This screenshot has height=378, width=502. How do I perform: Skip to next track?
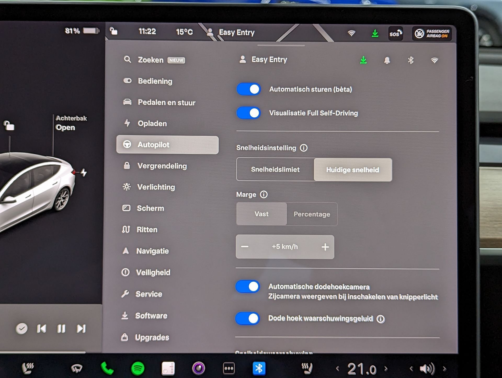tap(81, 329)
